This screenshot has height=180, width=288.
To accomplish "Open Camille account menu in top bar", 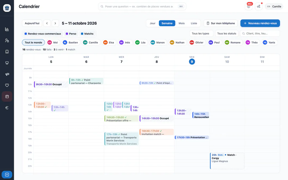I will coord(274,6).
